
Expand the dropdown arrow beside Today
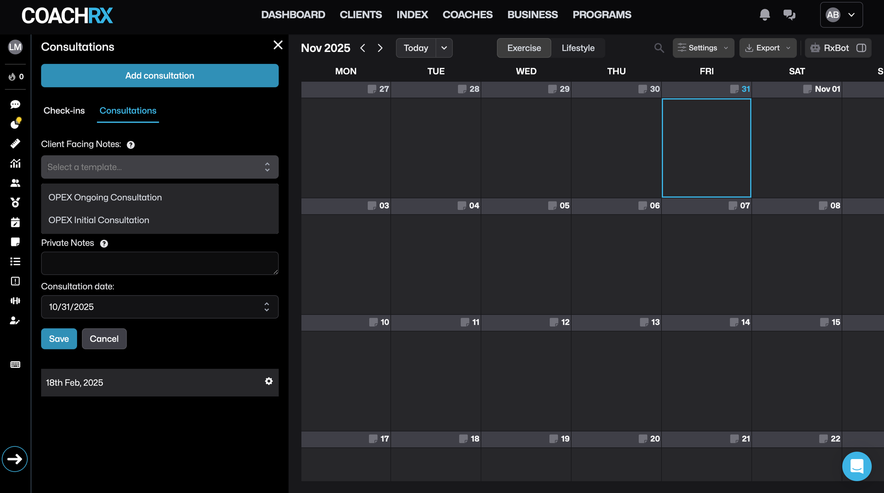(444, 48)
